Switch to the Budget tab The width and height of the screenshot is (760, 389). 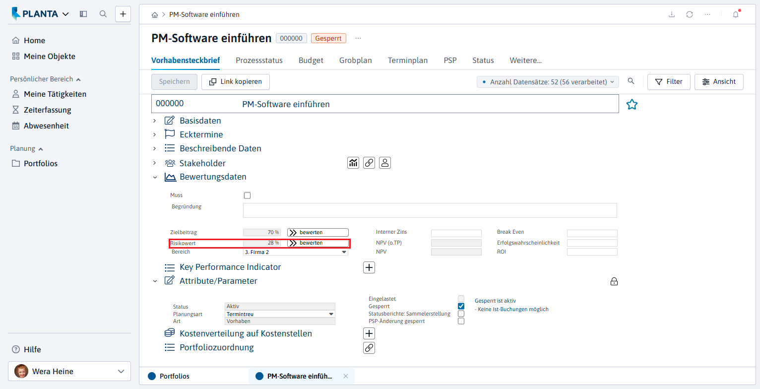(x=311, y=61)
